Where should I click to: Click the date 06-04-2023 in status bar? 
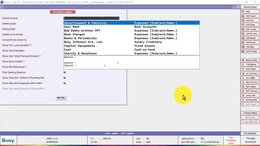tap(251, 142)
